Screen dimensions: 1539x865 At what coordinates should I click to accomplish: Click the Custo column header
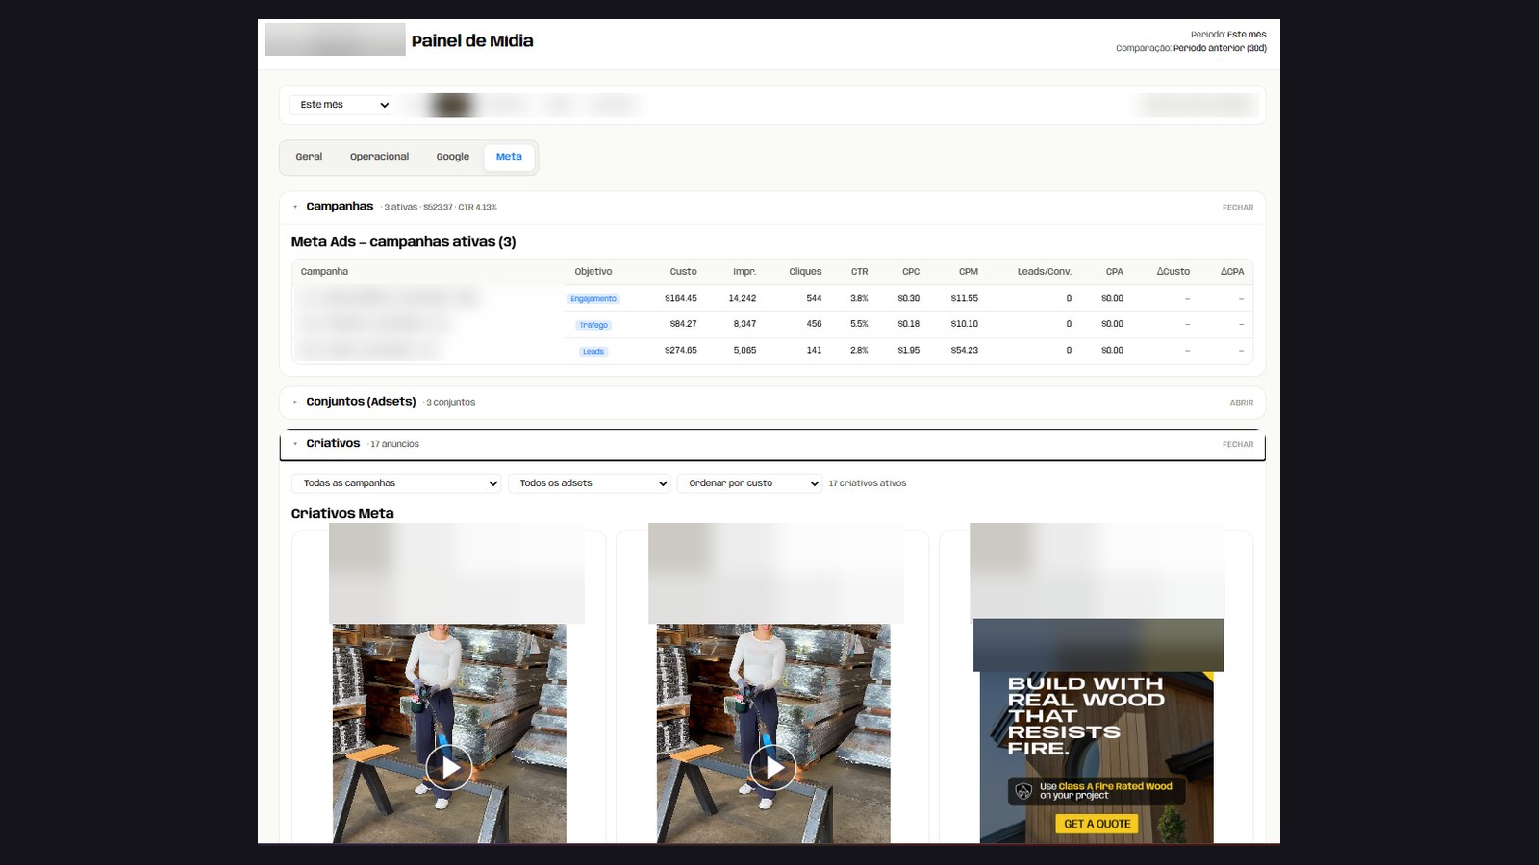click(683, 272)
